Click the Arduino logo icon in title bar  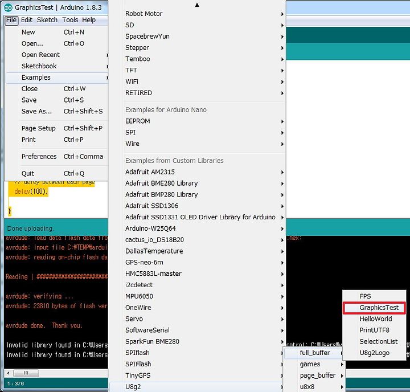[x=8, y=7]
